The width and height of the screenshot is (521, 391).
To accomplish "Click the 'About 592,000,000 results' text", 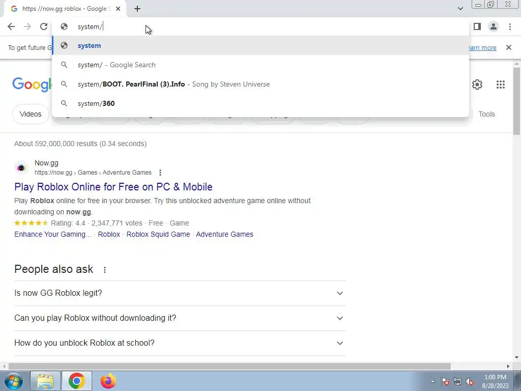I will pos(80,144).
